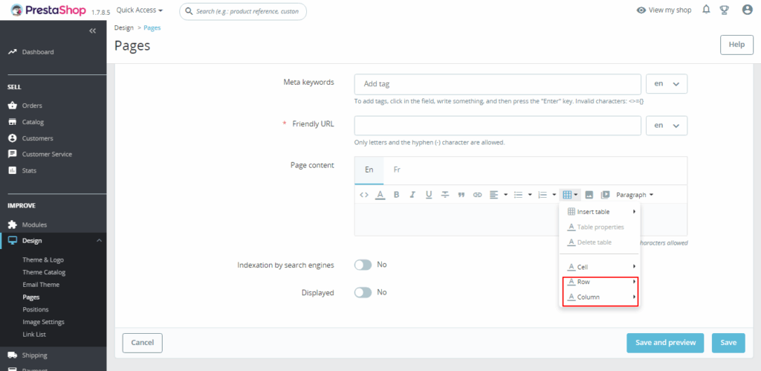Click the strikethrough toolbar icon
The height and width of the screenshot is (371, 761).
[x=445, y=195]
